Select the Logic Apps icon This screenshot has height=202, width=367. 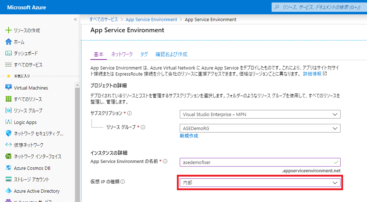9,122
